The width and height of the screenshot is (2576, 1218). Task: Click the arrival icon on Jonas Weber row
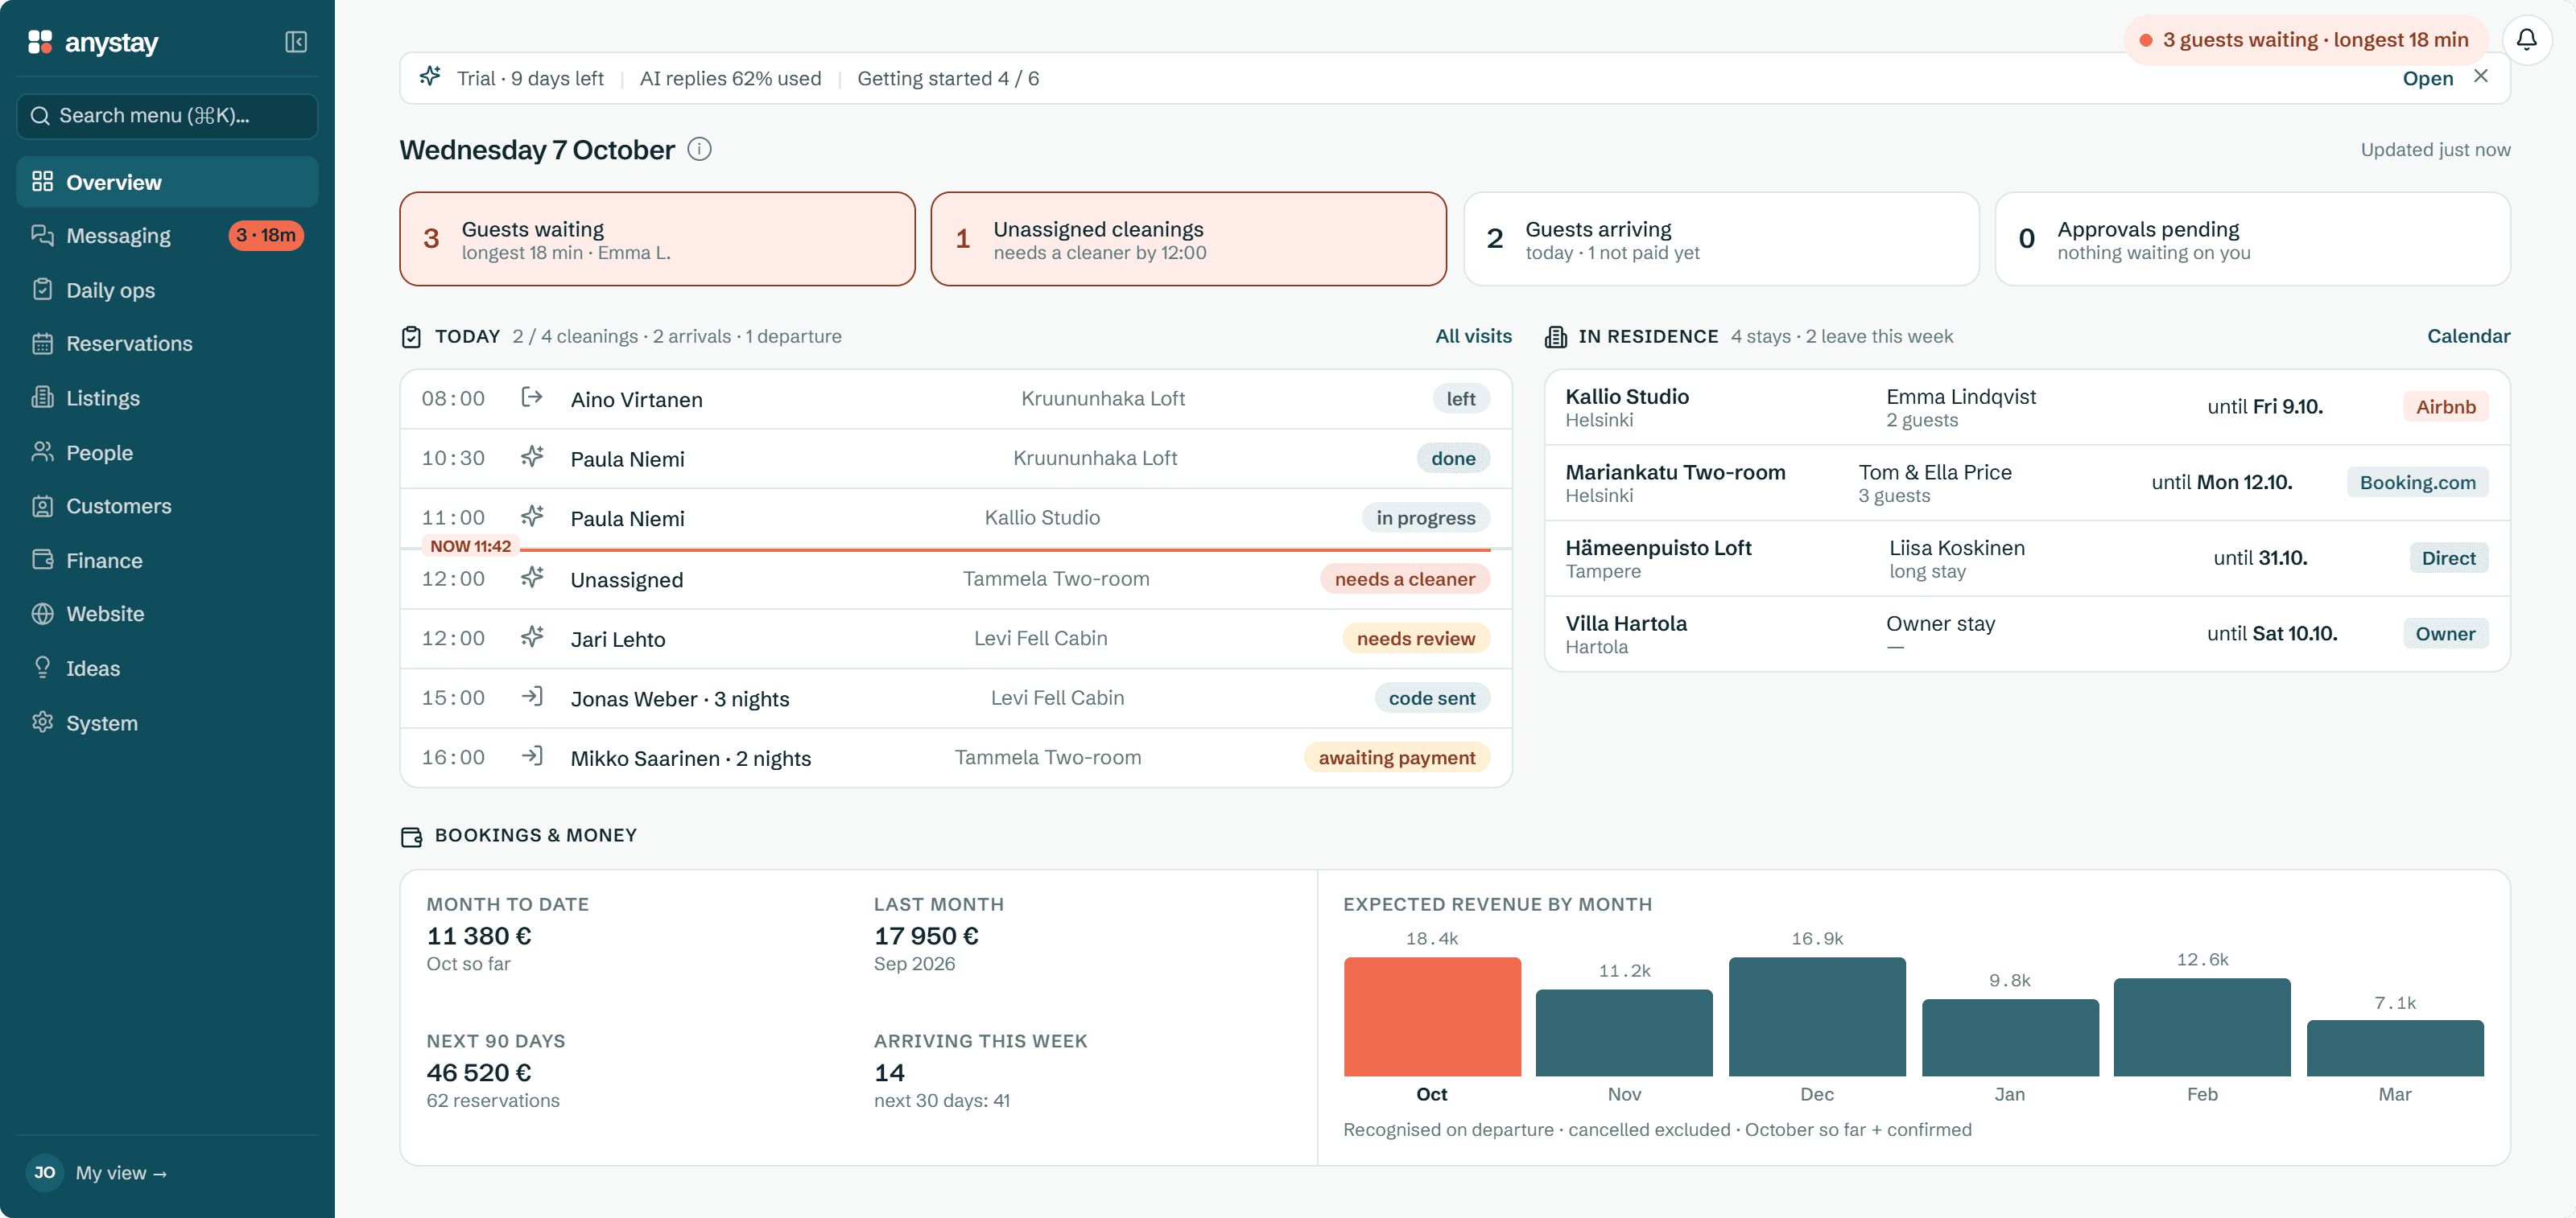[532, 697]
